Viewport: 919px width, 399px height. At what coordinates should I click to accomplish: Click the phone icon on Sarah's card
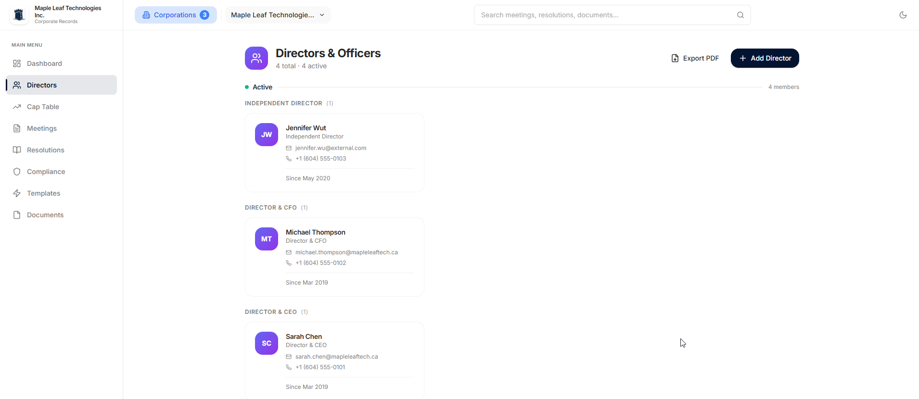pyautogui.click(x=289, y=367)
